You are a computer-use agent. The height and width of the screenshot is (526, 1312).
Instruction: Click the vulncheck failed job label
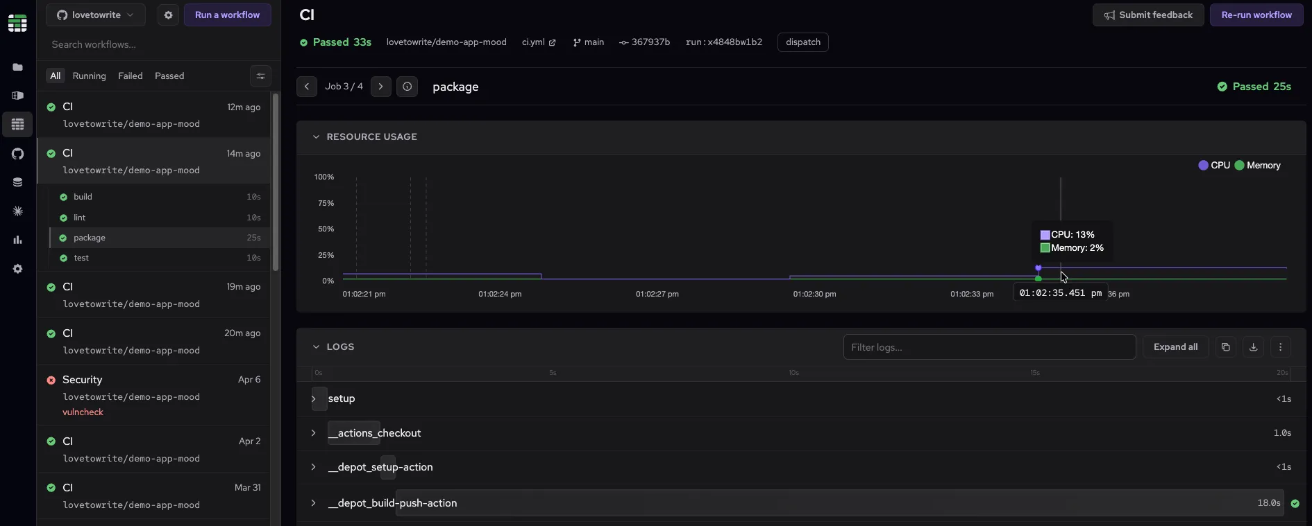(83, 412)
